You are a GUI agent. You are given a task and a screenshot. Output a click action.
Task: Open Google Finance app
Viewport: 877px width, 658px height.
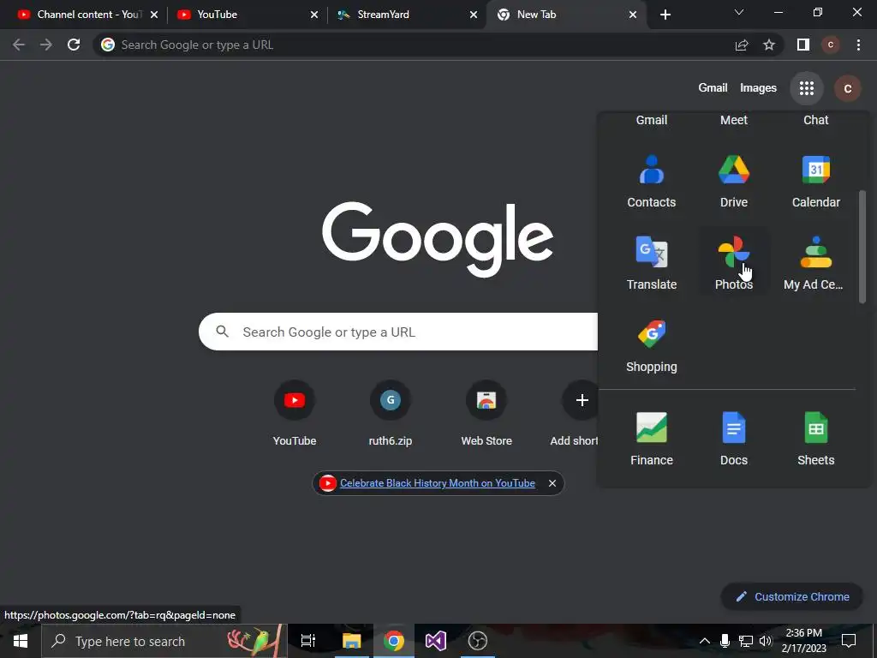click(651, 439)
